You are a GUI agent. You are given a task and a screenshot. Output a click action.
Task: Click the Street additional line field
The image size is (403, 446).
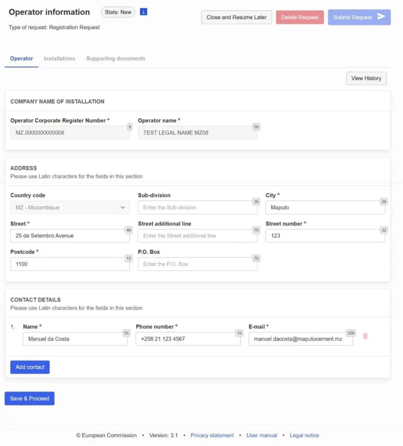coord(198,236)
